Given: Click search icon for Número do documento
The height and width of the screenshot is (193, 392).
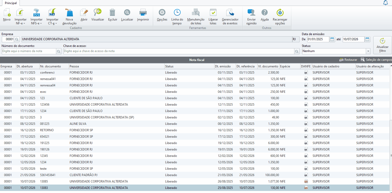Looking at the screenshot, I should click(59, 51).
